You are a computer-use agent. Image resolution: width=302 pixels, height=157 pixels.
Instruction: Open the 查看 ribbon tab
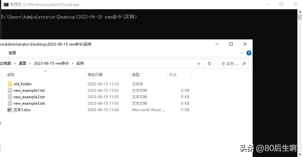point(12,53)
